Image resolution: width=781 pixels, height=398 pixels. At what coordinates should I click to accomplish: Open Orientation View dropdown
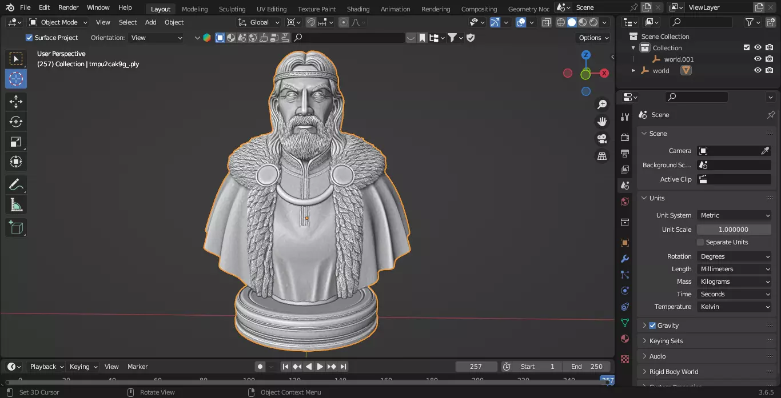(157, 38)
